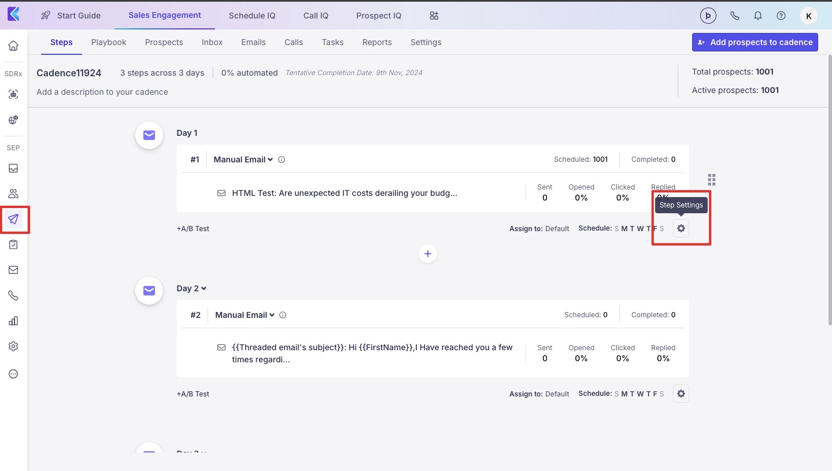Open Step Settings gear for step #1
Image resolution: width=832 pixels, height=471 pixels.
click(681, 228)
